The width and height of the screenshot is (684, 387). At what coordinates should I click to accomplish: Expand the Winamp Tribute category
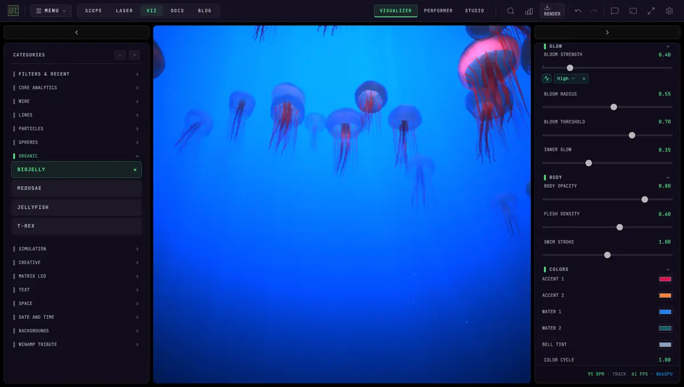click(x=76, y=344)
